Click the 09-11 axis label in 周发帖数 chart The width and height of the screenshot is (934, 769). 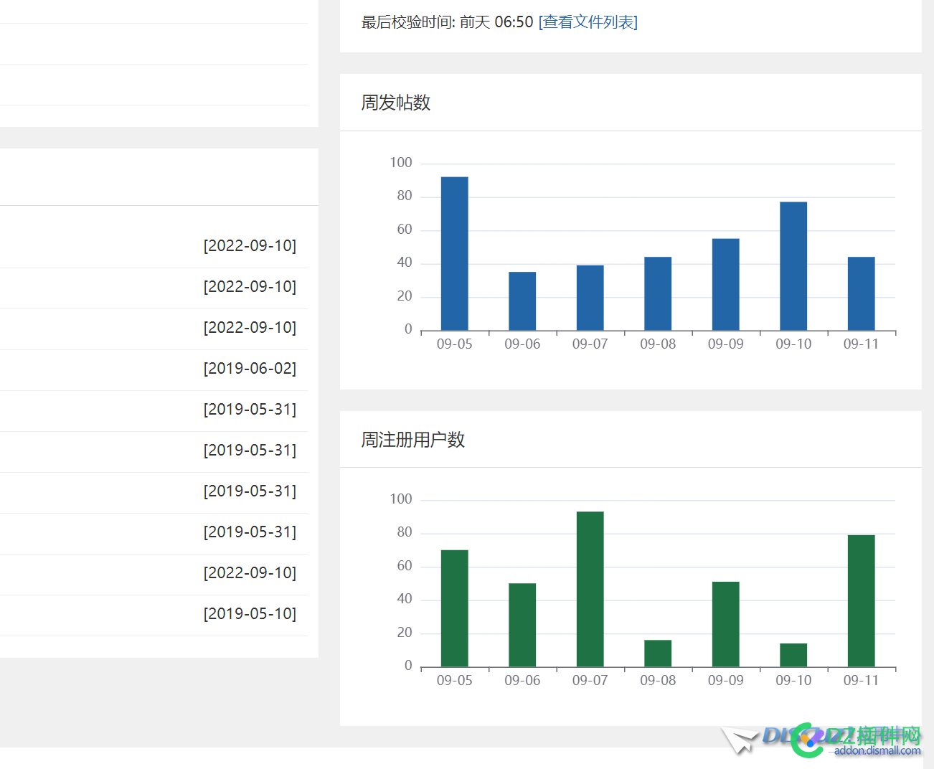[862, 344]
